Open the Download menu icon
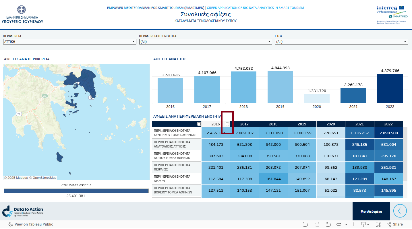412x229 pixels. pyautogui.click(x=363, y=224)
